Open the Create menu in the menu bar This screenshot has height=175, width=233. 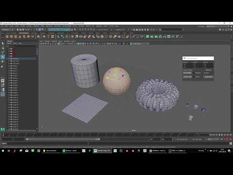coord(11,26)
